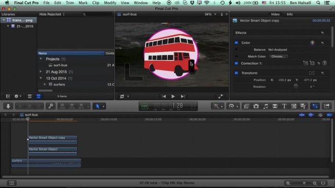Open the keyword editor key icon
The width and height of the screenshot is (335, 188).
(50, 106)
